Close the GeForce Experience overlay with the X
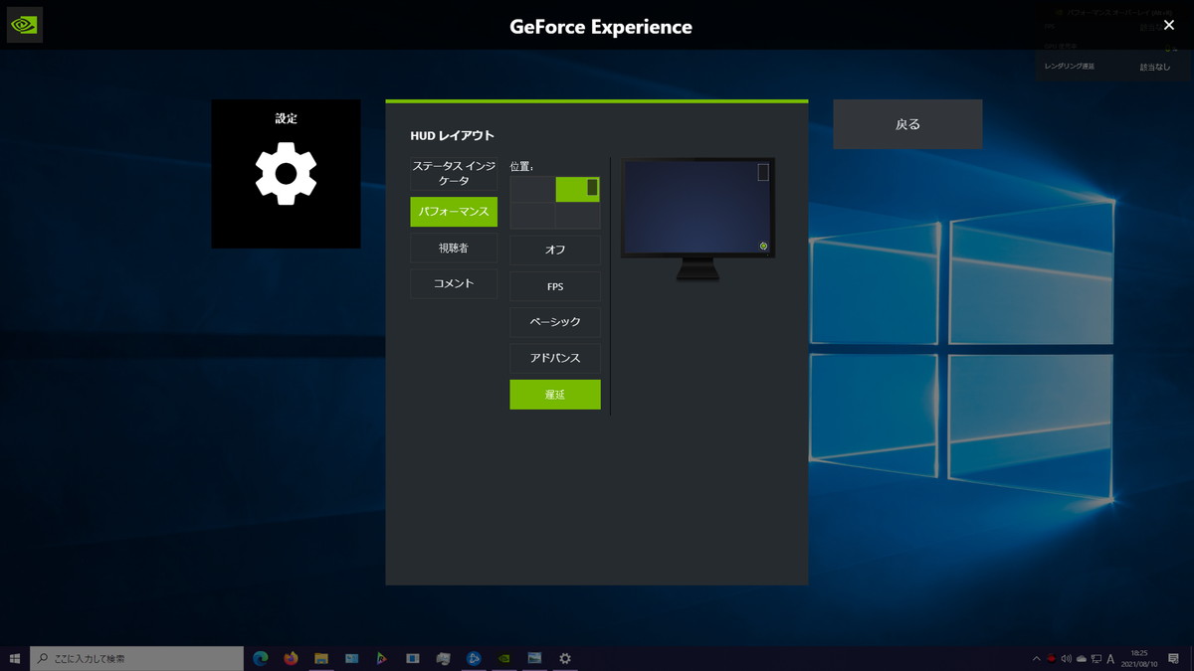Image resolution: width=1194 pixels, height=671 pixels. pyautogui.click(x=1169, y=25)
